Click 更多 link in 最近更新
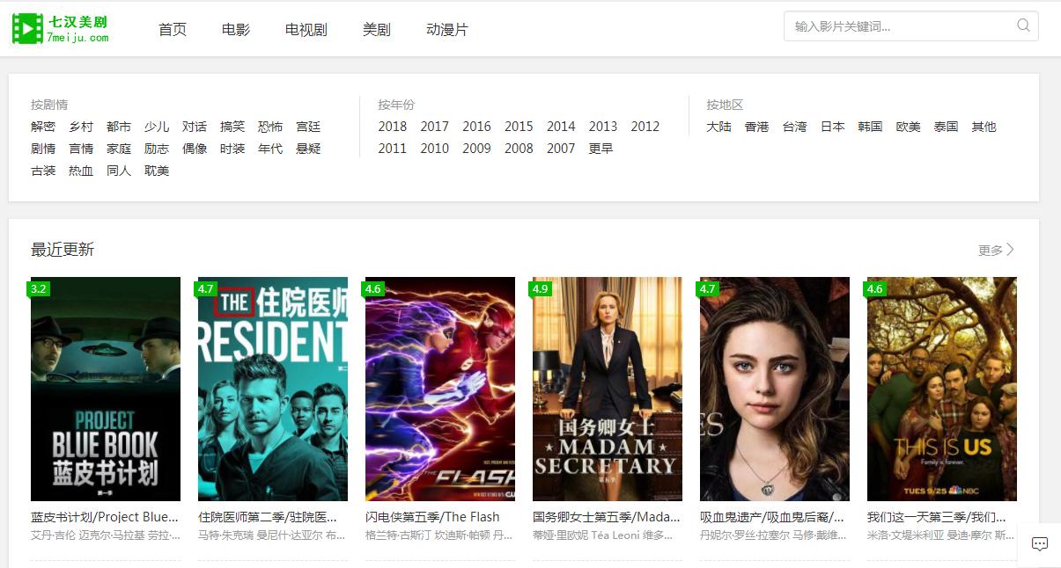1061x568 pixels. click(996, 250)
